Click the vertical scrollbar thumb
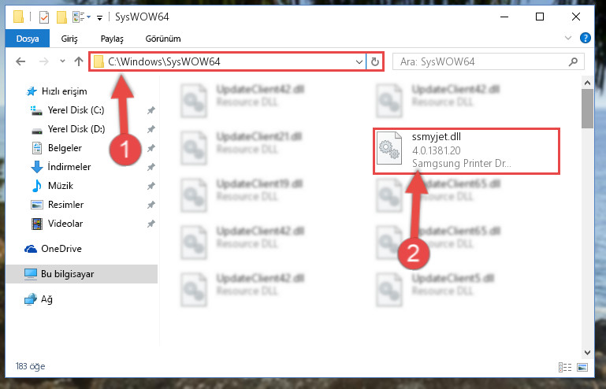 (x=587, y=109)
